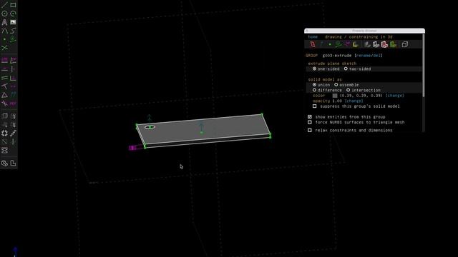This screenshot has width=458, height=257.
Task: Select the Tangent arc tool
Action: 4,31
